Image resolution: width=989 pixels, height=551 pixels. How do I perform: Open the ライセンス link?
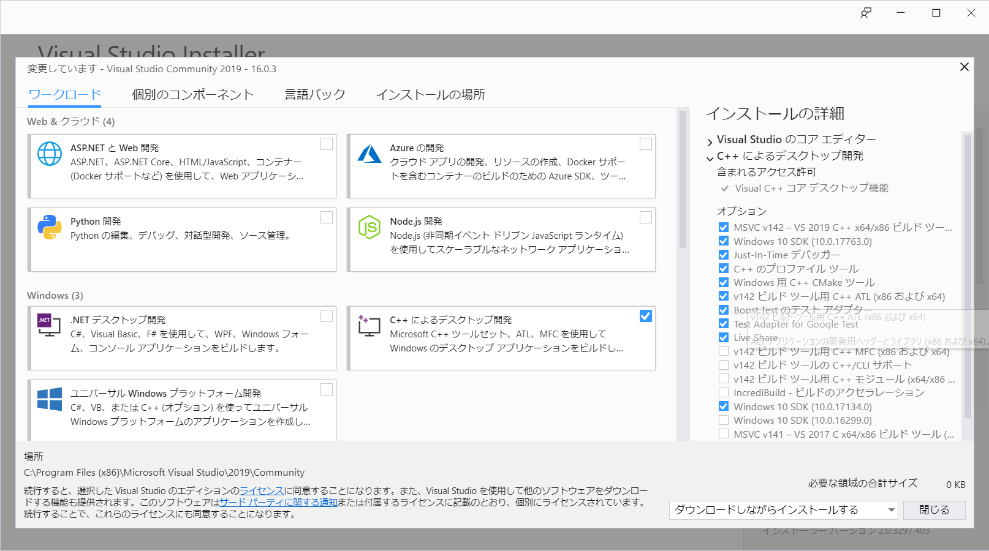[x=262, y=491]
